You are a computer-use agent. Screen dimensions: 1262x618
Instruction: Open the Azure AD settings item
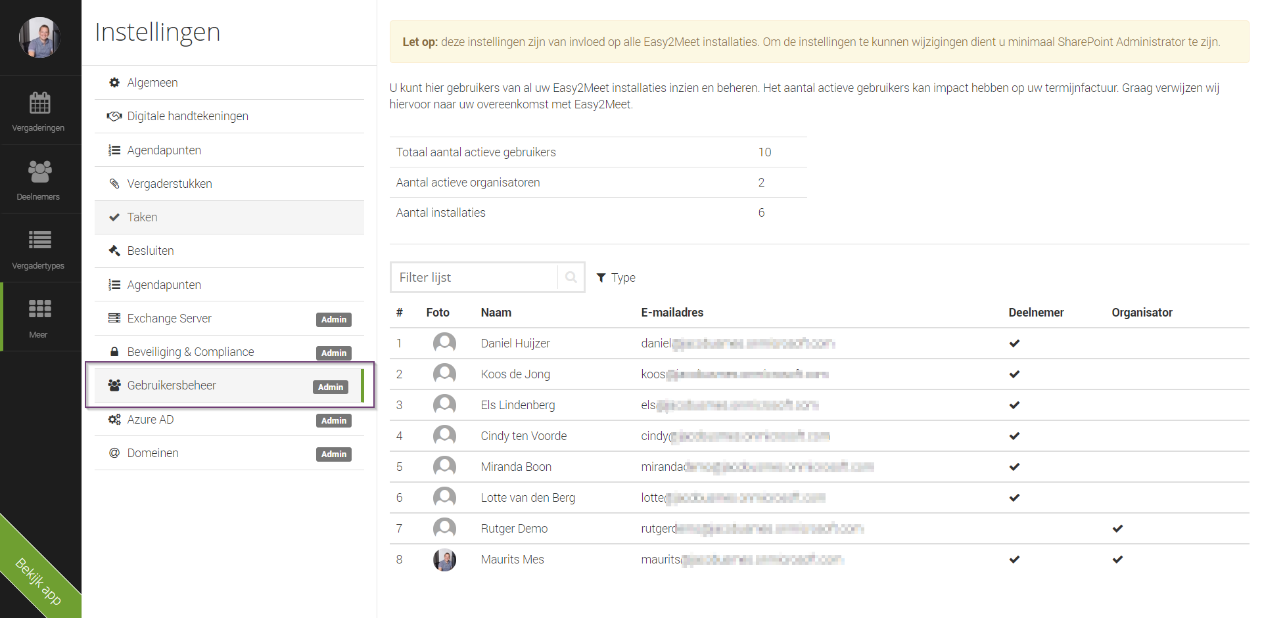[229, 420]
